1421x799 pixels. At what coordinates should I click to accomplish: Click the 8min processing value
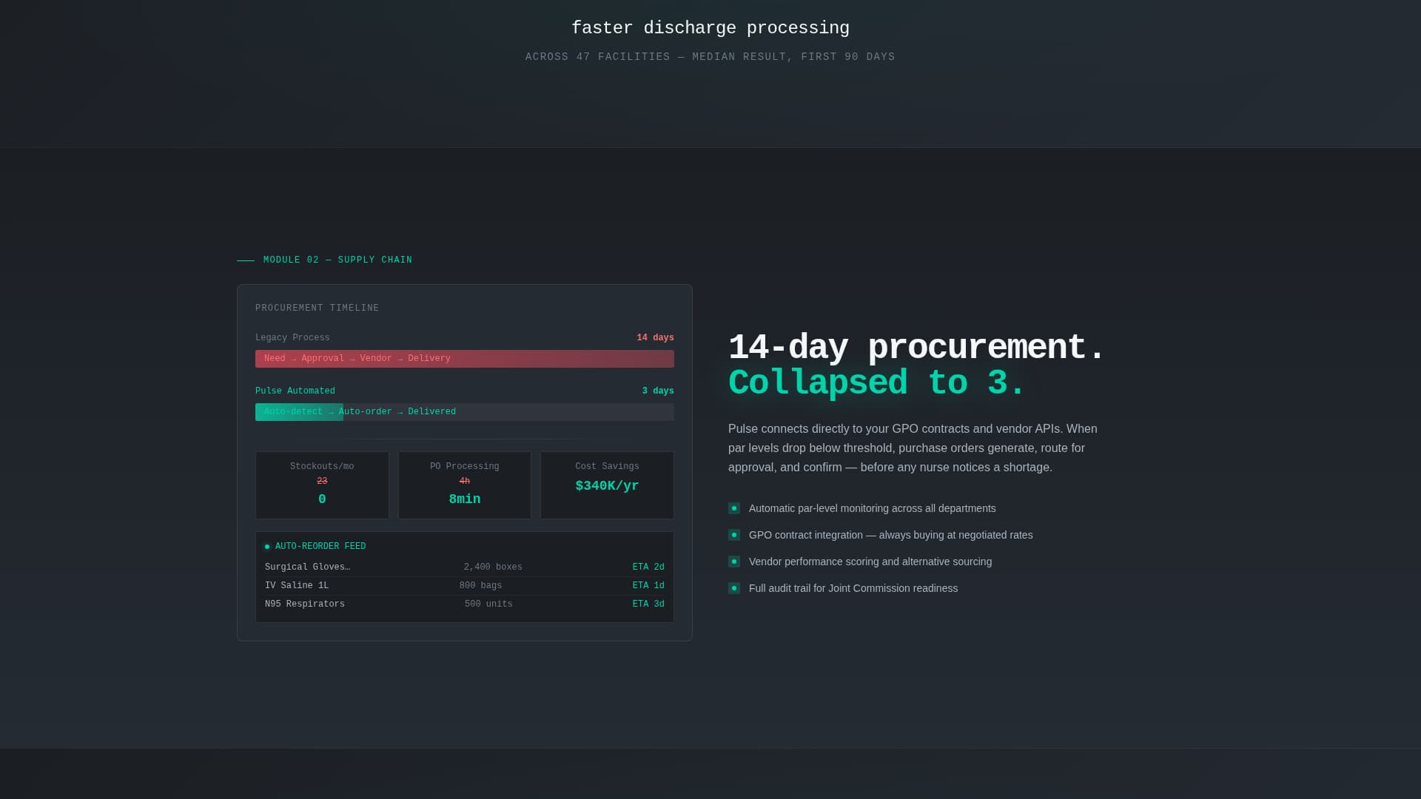465,499
